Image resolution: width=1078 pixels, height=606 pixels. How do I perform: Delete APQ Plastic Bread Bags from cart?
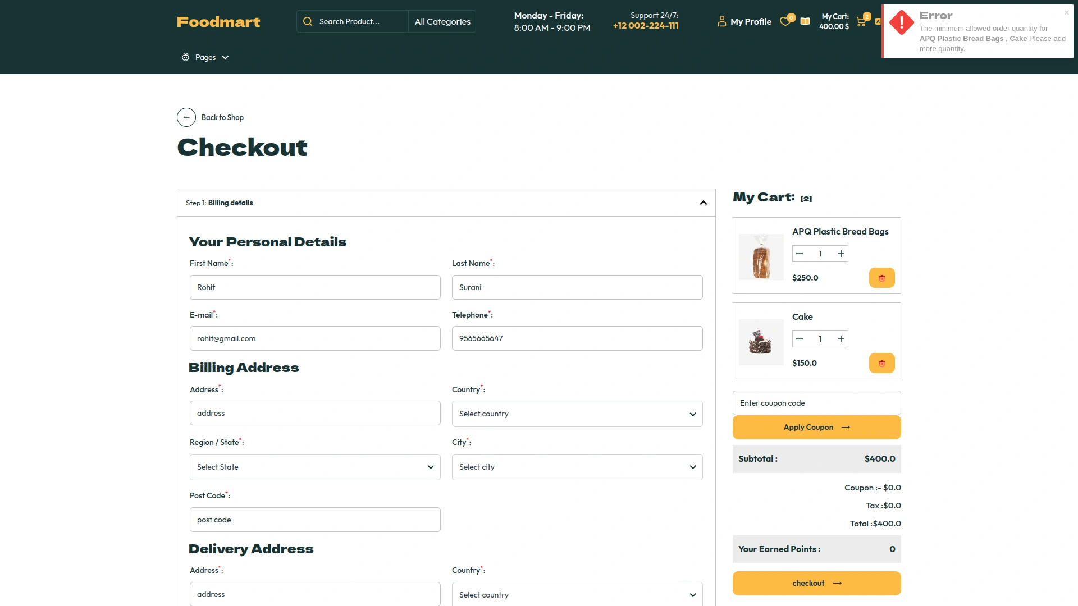[x=881, y=278]
